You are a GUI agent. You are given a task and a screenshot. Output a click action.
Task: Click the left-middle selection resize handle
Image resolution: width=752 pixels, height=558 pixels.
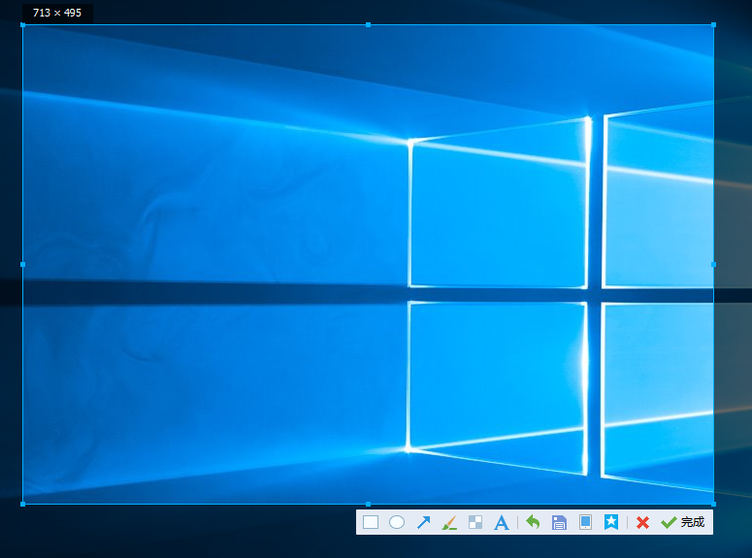[x=22, y=264]
